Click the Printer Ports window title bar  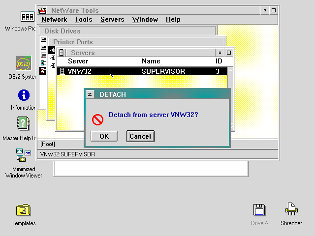136,42
